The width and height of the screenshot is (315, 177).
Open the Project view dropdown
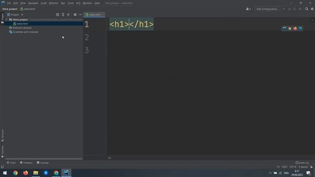tap(15, 15)
